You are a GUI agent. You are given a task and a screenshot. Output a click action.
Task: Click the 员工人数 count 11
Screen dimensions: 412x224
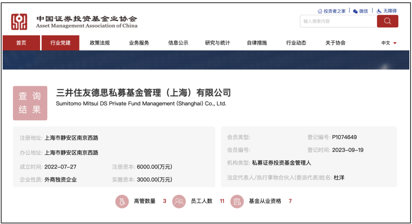(222, 201)
